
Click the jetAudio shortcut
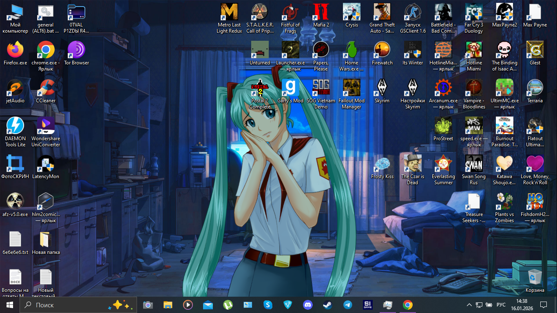(15, 92)
